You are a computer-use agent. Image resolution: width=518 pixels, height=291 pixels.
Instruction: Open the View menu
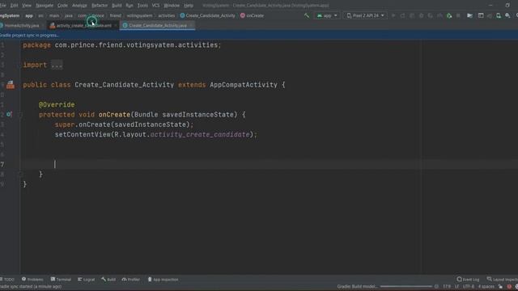pos(27,6)
